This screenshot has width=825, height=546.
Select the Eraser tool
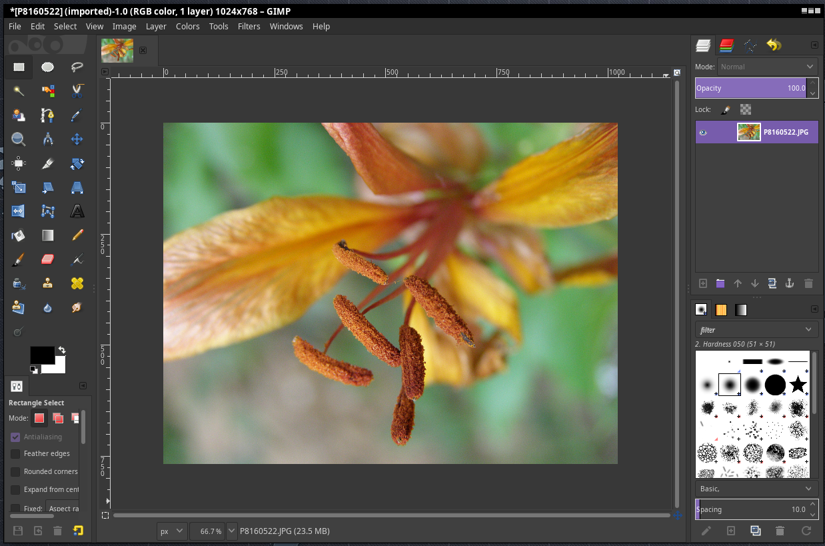pyautogui.click(x=47, y=259)
